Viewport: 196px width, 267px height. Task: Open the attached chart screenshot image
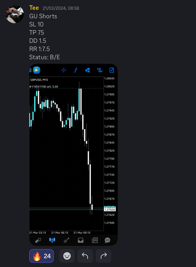coord(73,155)
